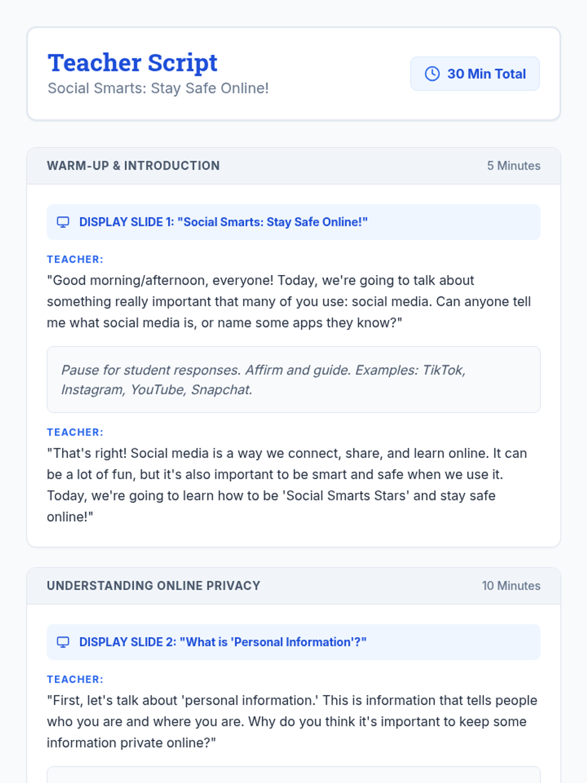Image resolution: width=587 pixels, height=783 pixels.
Task: Click the "TEACHER:" label under Slide 2
Action: 75,679
